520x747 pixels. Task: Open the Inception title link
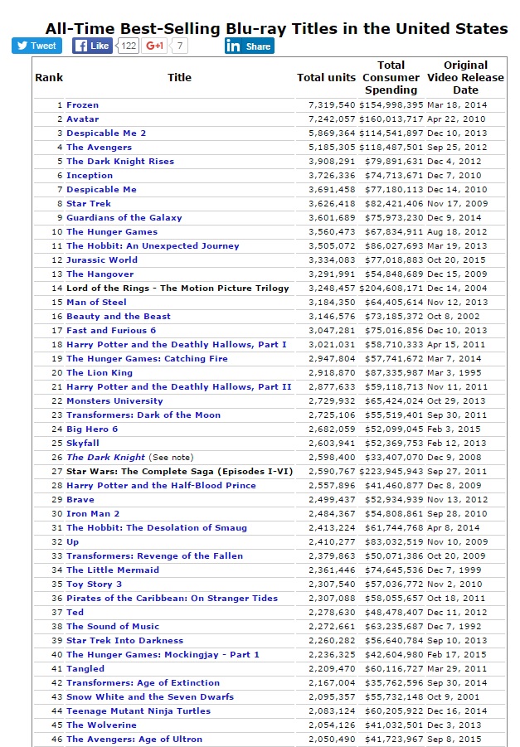pyautogui.click(x=90, y=175)
